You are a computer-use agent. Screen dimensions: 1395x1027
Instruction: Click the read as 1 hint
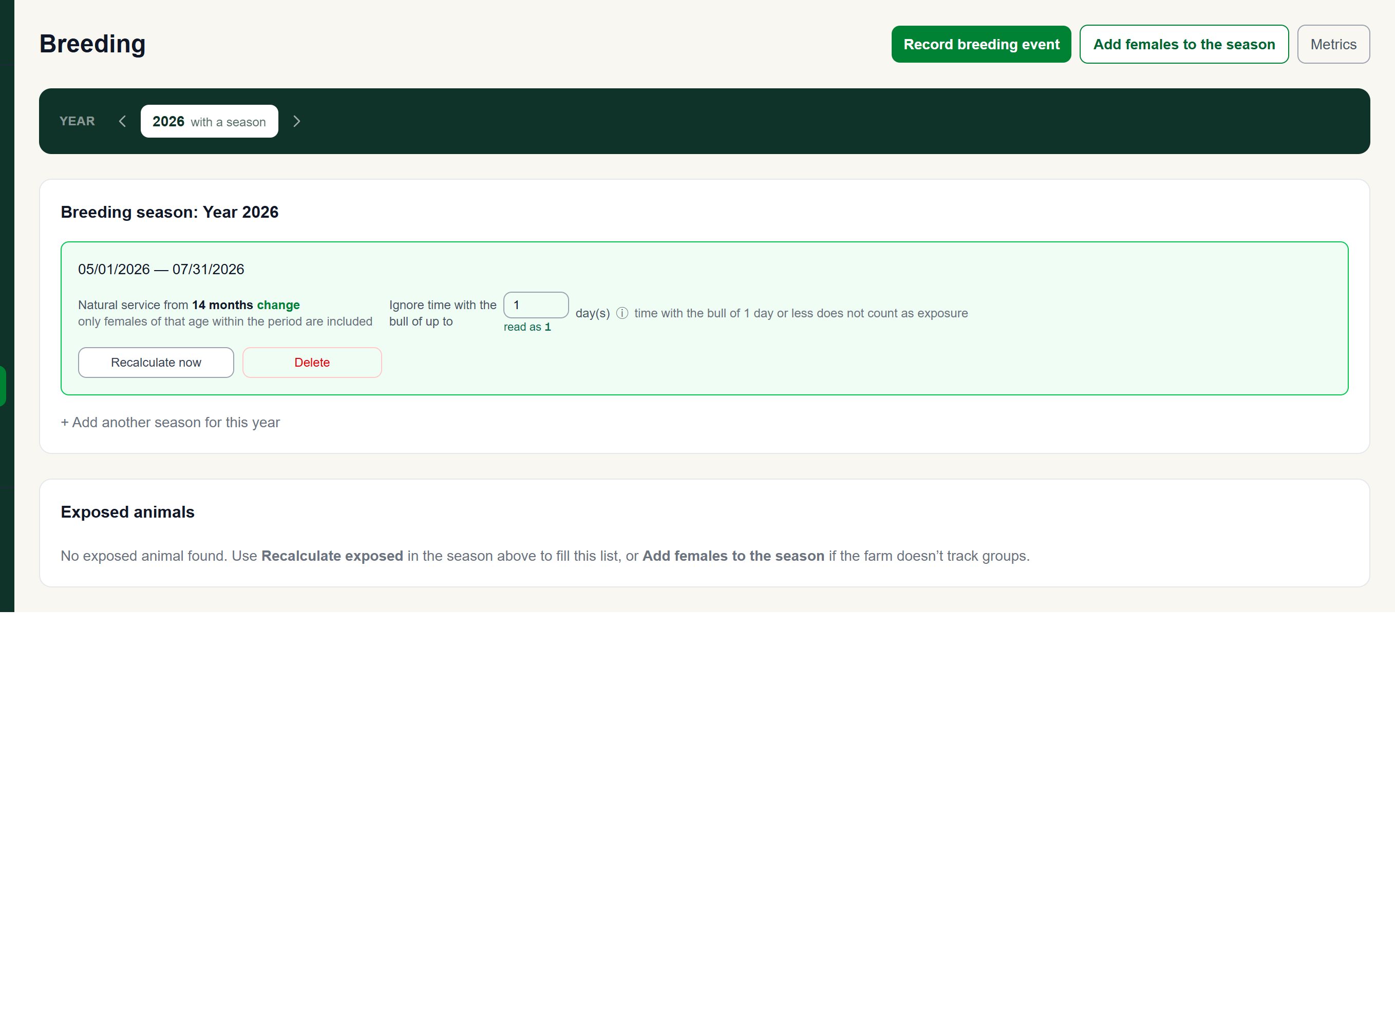[527, 327]
